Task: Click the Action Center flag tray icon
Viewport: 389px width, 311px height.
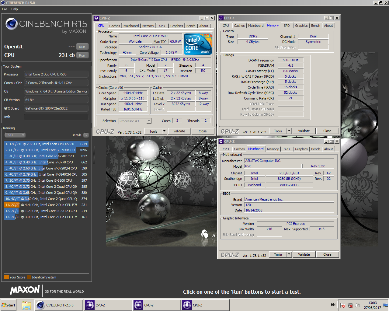Action: (343, 305)
